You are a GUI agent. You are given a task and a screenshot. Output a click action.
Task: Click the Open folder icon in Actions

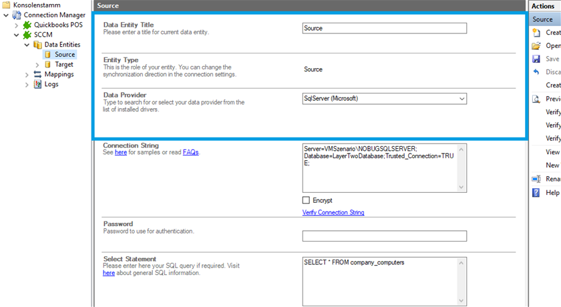pos(536,46)
